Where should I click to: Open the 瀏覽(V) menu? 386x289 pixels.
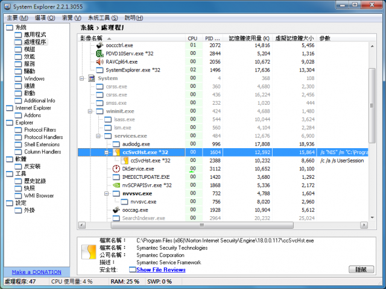click(x=71, y=17)
